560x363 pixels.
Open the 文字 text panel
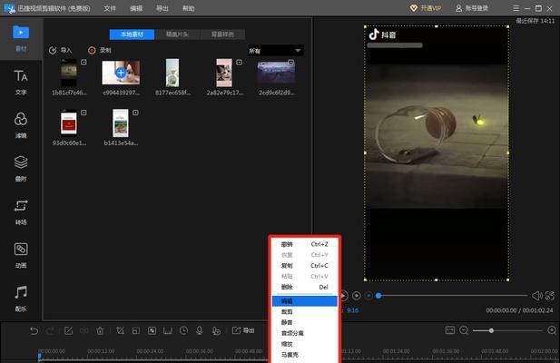click(x=21, y=82)
